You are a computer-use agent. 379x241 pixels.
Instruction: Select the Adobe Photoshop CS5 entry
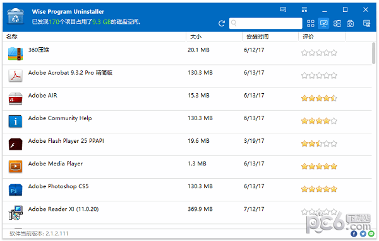187,190
